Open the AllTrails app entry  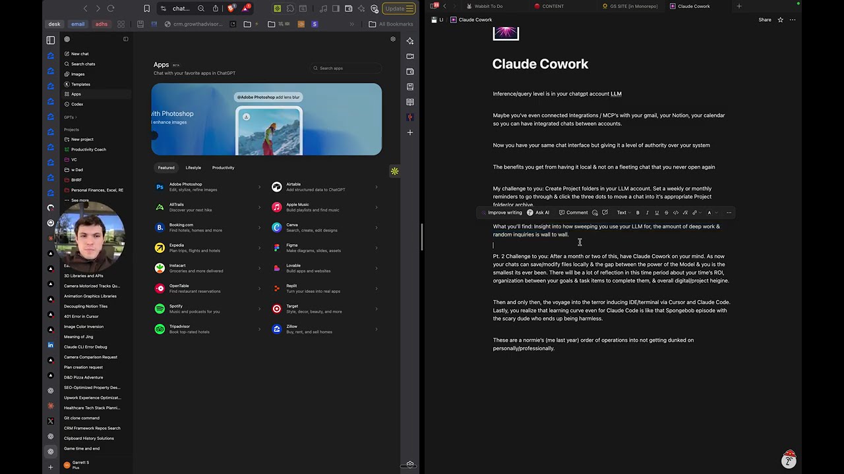pos(207,207)
